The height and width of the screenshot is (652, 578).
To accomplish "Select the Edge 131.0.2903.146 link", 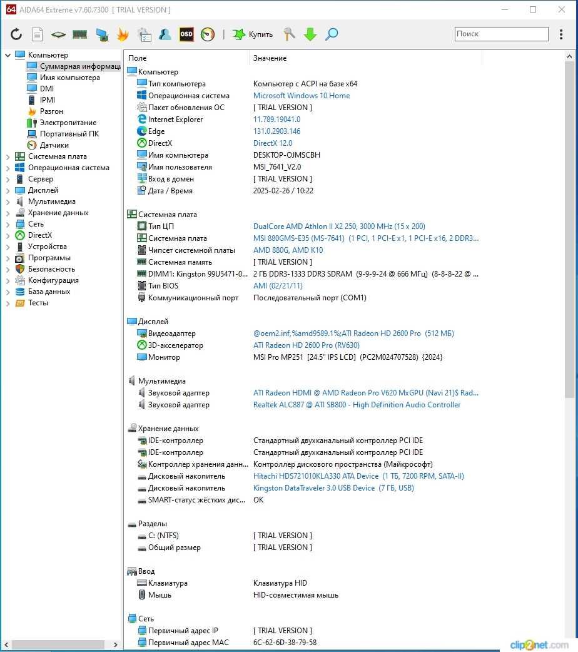I will click(x=277, y=131).
